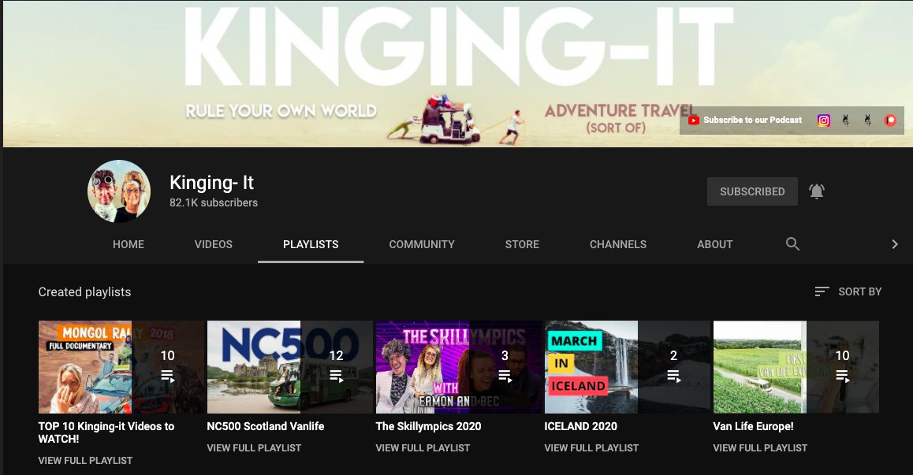View full playlist for ICELAND 2020

tap(591, 447)
